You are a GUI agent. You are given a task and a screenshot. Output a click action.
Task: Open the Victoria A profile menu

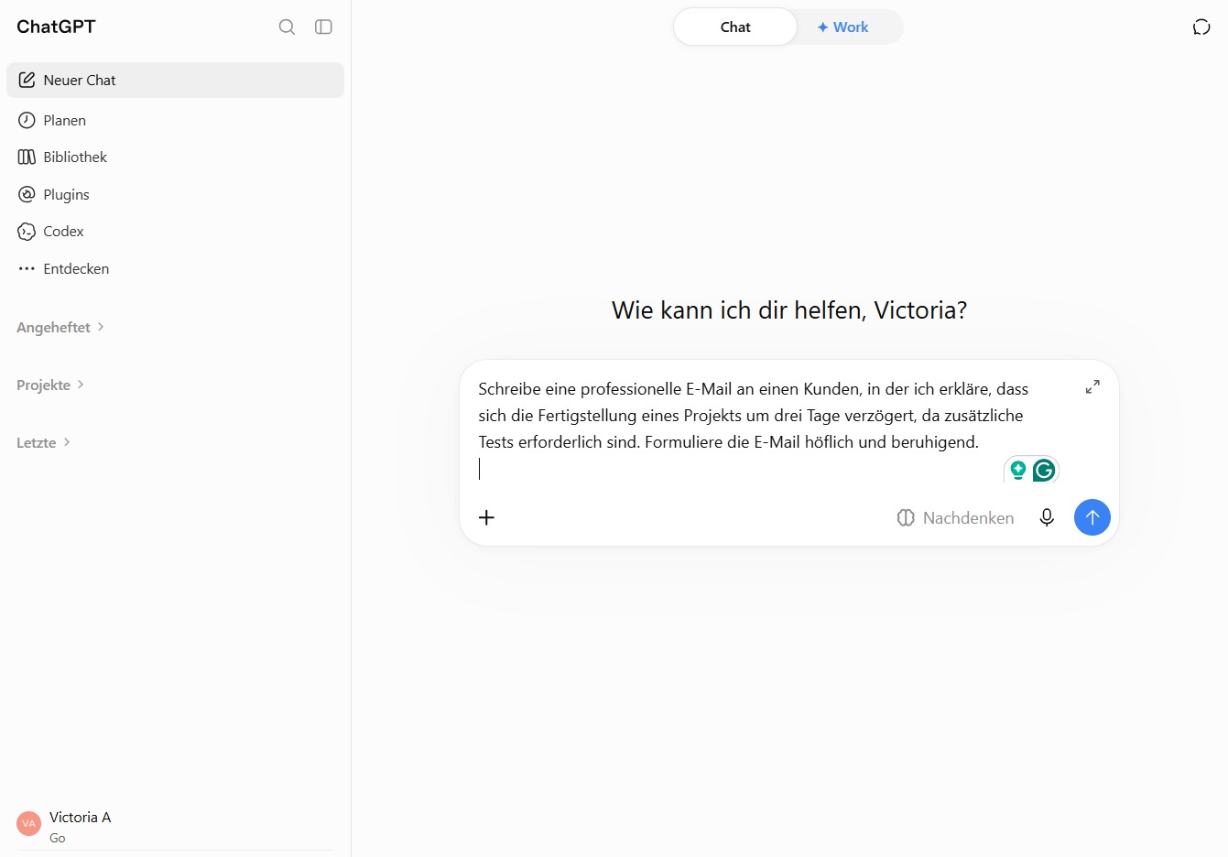click(x=175, y=826)
